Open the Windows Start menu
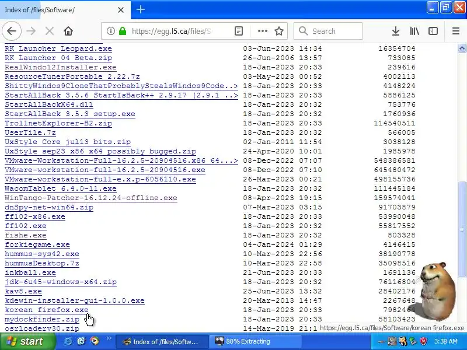The image size is (467, 350). pyautogui.click(x=27, y=341)
